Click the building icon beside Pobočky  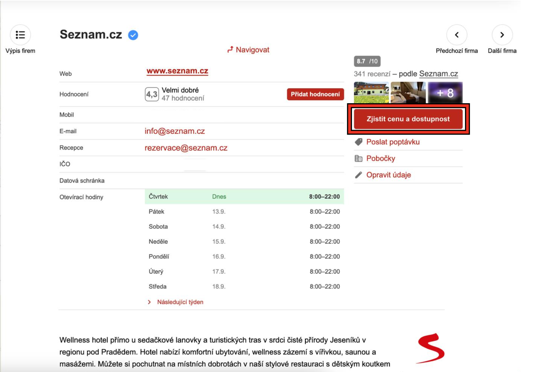click(x=359, y=159)
